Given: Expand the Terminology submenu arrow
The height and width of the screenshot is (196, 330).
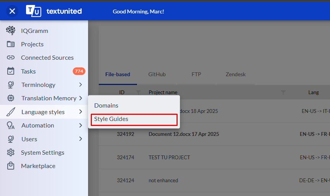Looking at the screenshot, I should [x=80, y=85].
